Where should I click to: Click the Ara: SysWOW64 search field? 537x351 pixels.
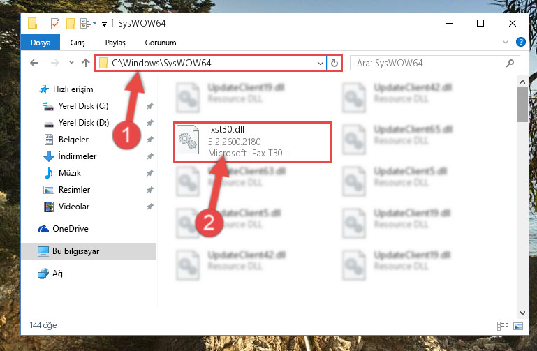tap(429, 64)
